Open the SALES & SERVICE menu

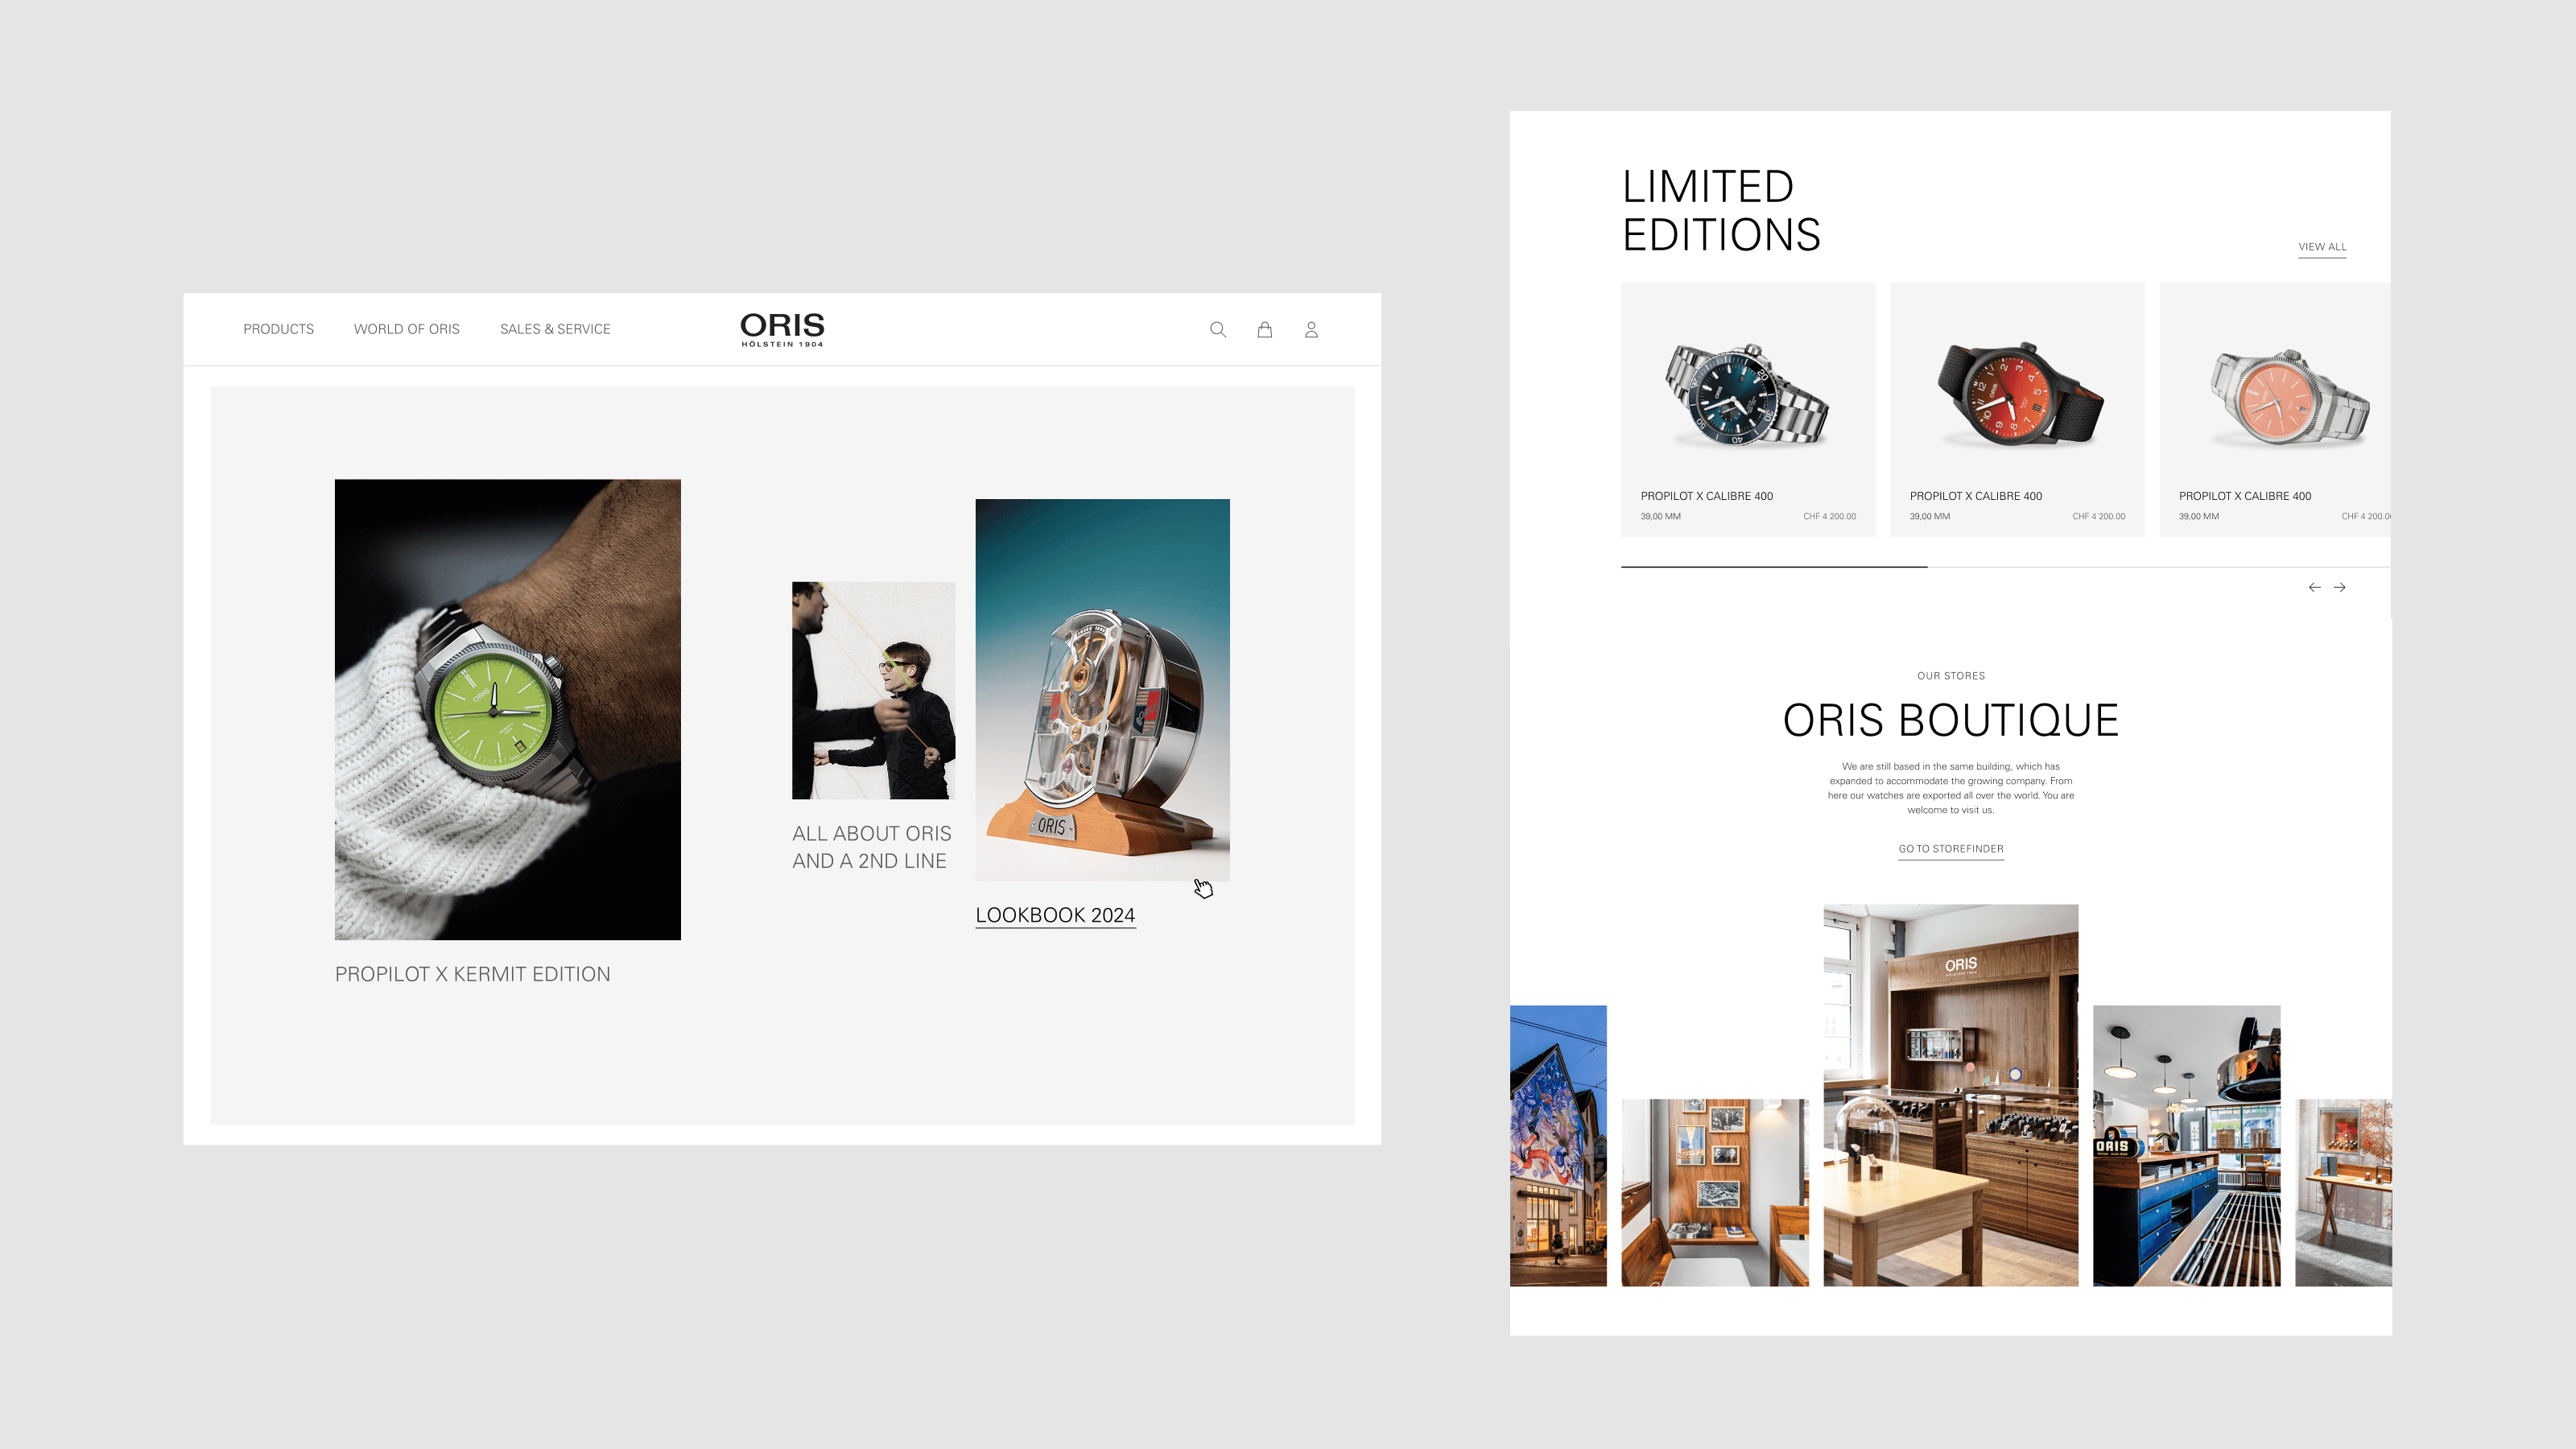[555, 328]
